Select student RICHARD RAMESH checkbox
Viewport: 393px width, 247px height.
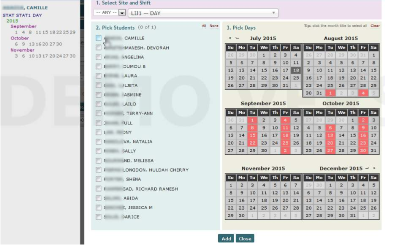(x=99, y=189)
